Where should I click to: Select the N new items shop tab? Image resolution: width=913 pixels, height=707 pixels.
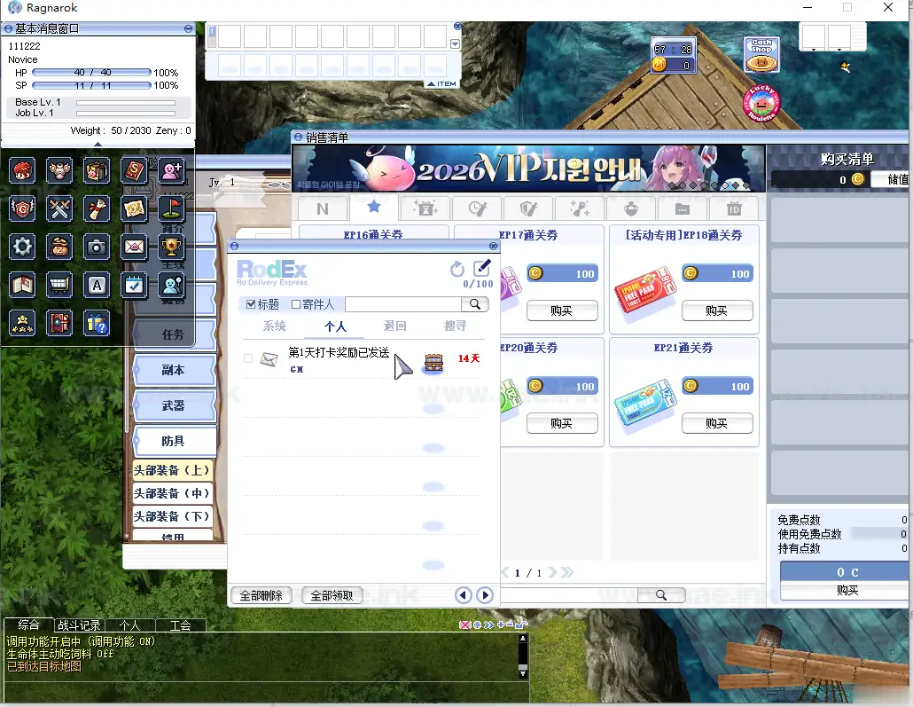click(323, 208)
